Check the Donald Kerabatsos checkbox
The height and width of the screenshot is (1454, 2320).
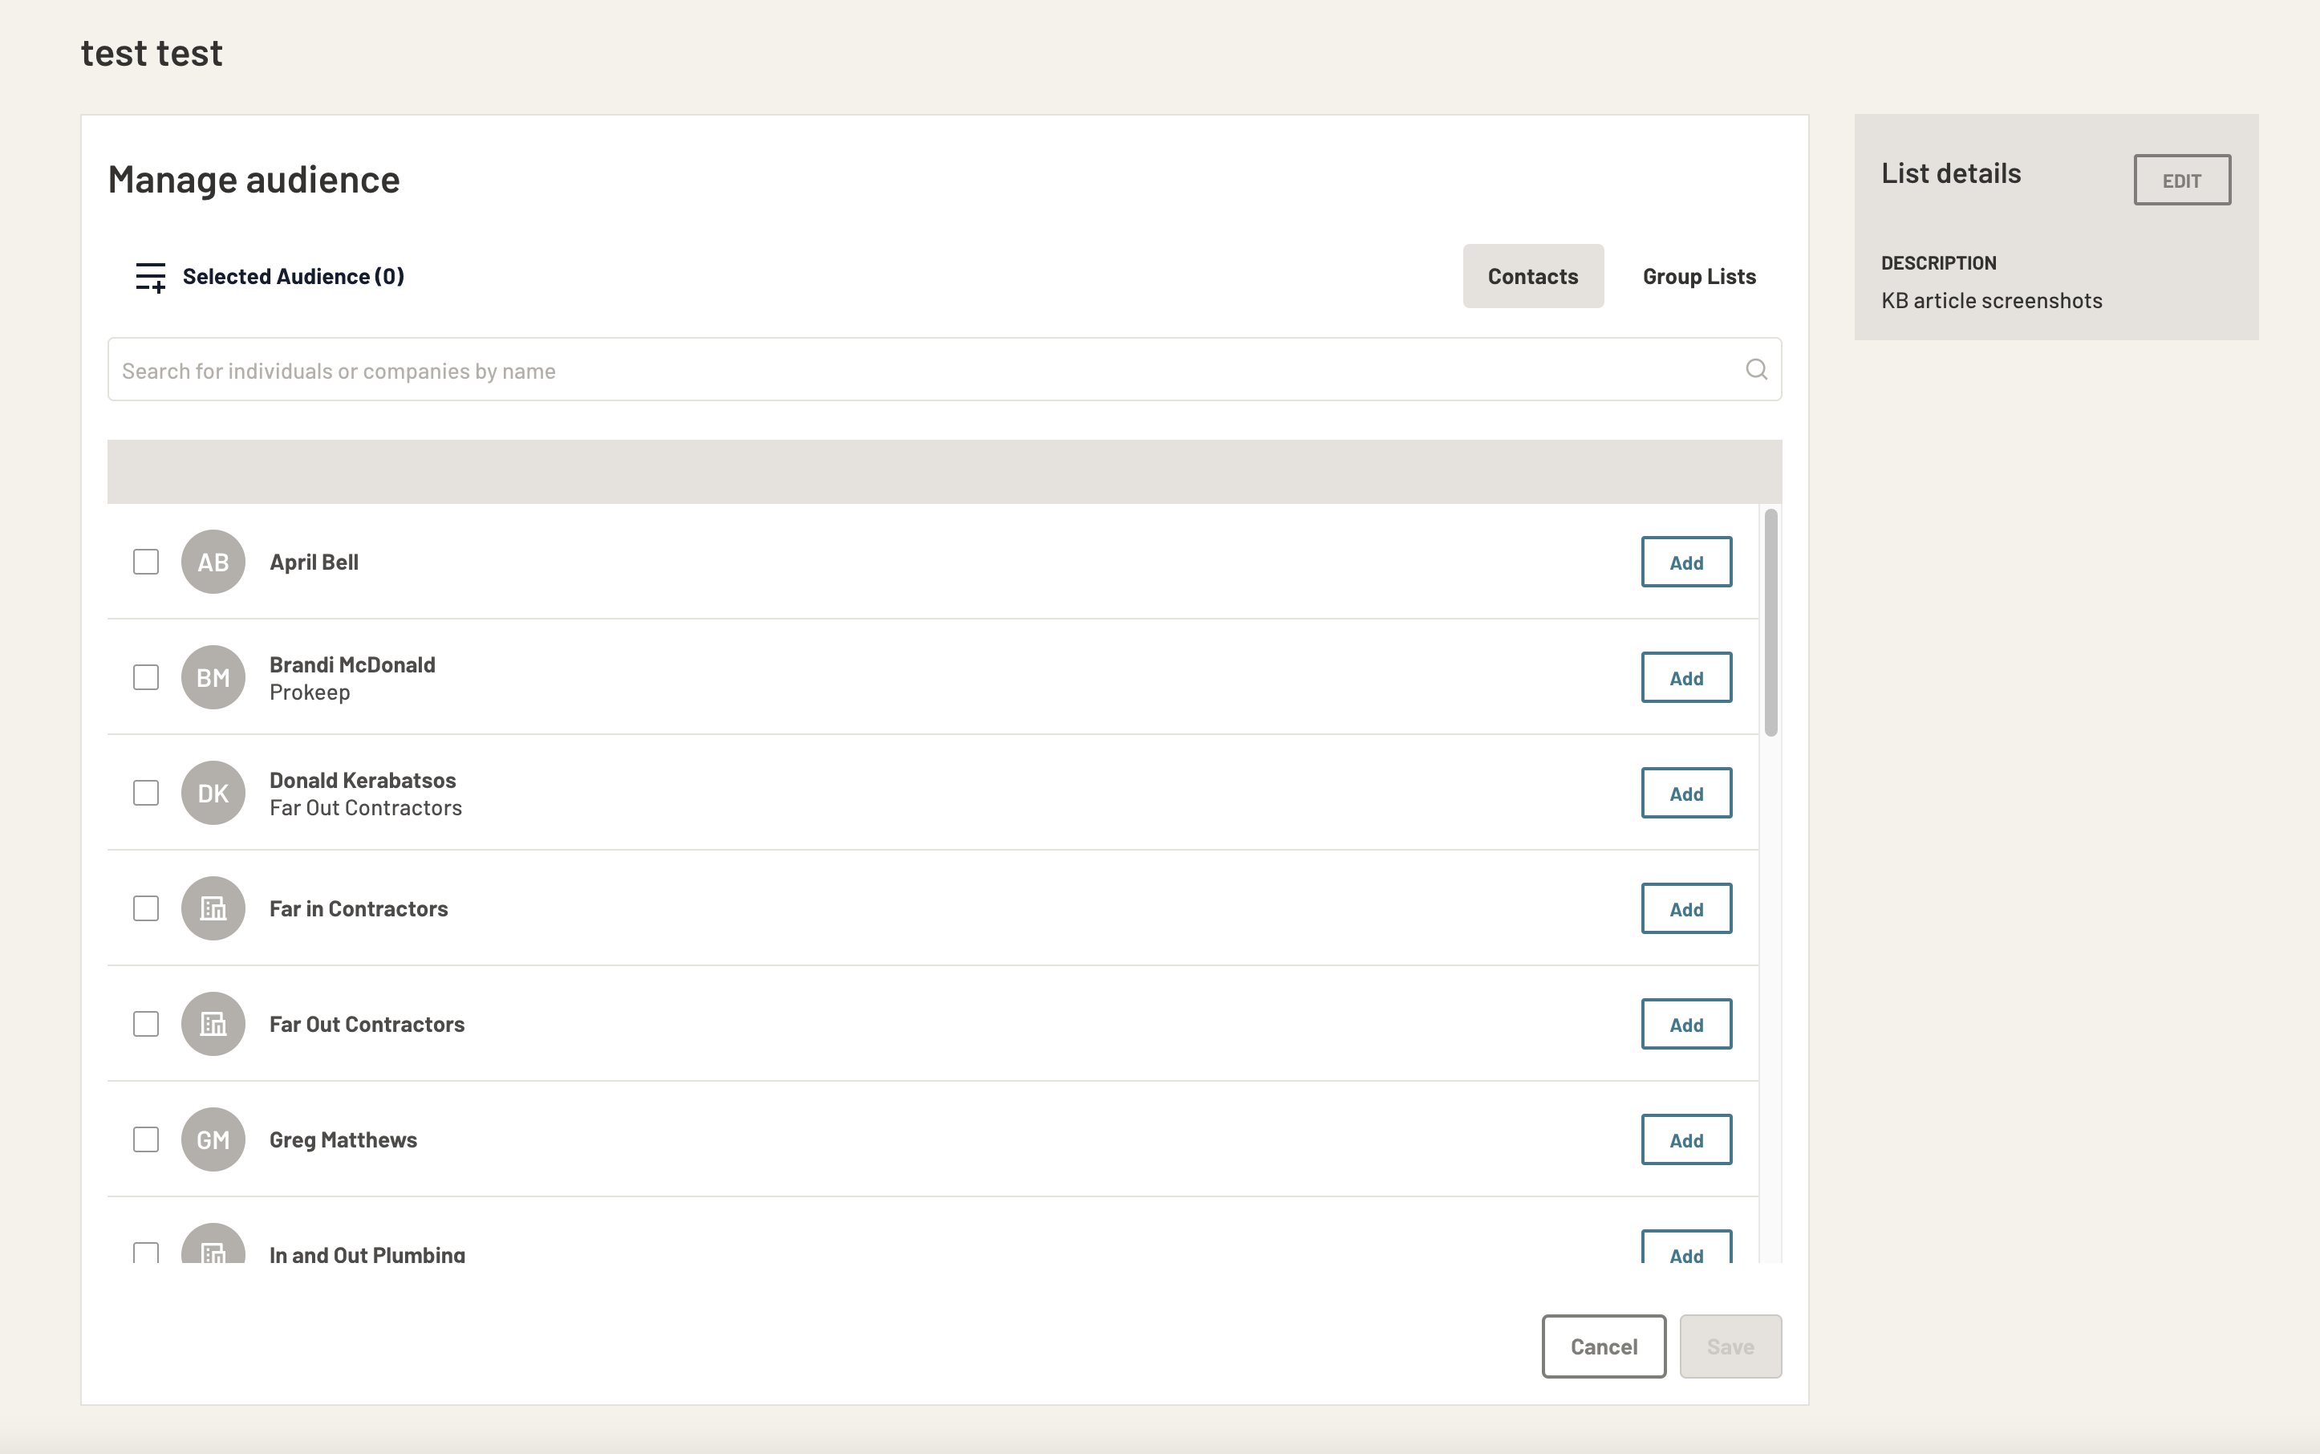click(x=146, y=792)
